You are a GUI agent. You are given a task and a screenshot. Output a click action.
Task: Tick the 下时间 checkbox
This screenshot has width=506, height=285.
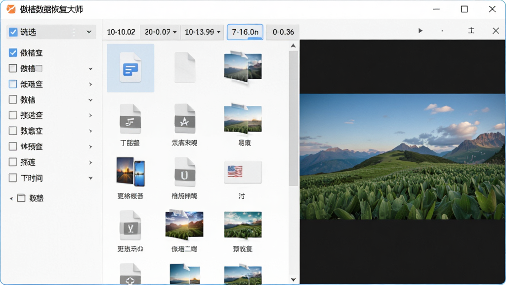pos(13,178)
